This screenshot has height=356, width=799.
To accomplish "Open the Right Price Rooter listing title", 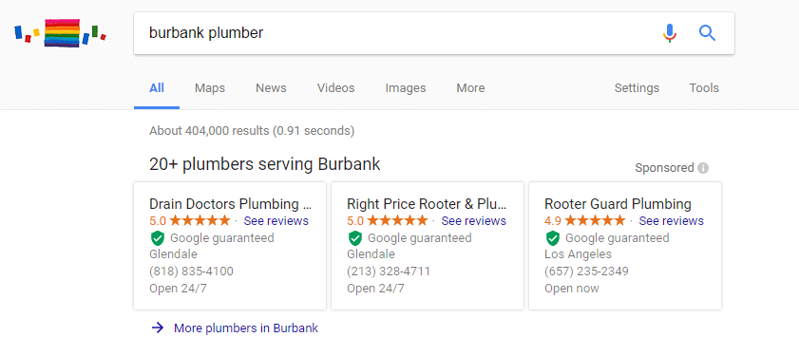I will pyautogui.click(x=427, y=204).
